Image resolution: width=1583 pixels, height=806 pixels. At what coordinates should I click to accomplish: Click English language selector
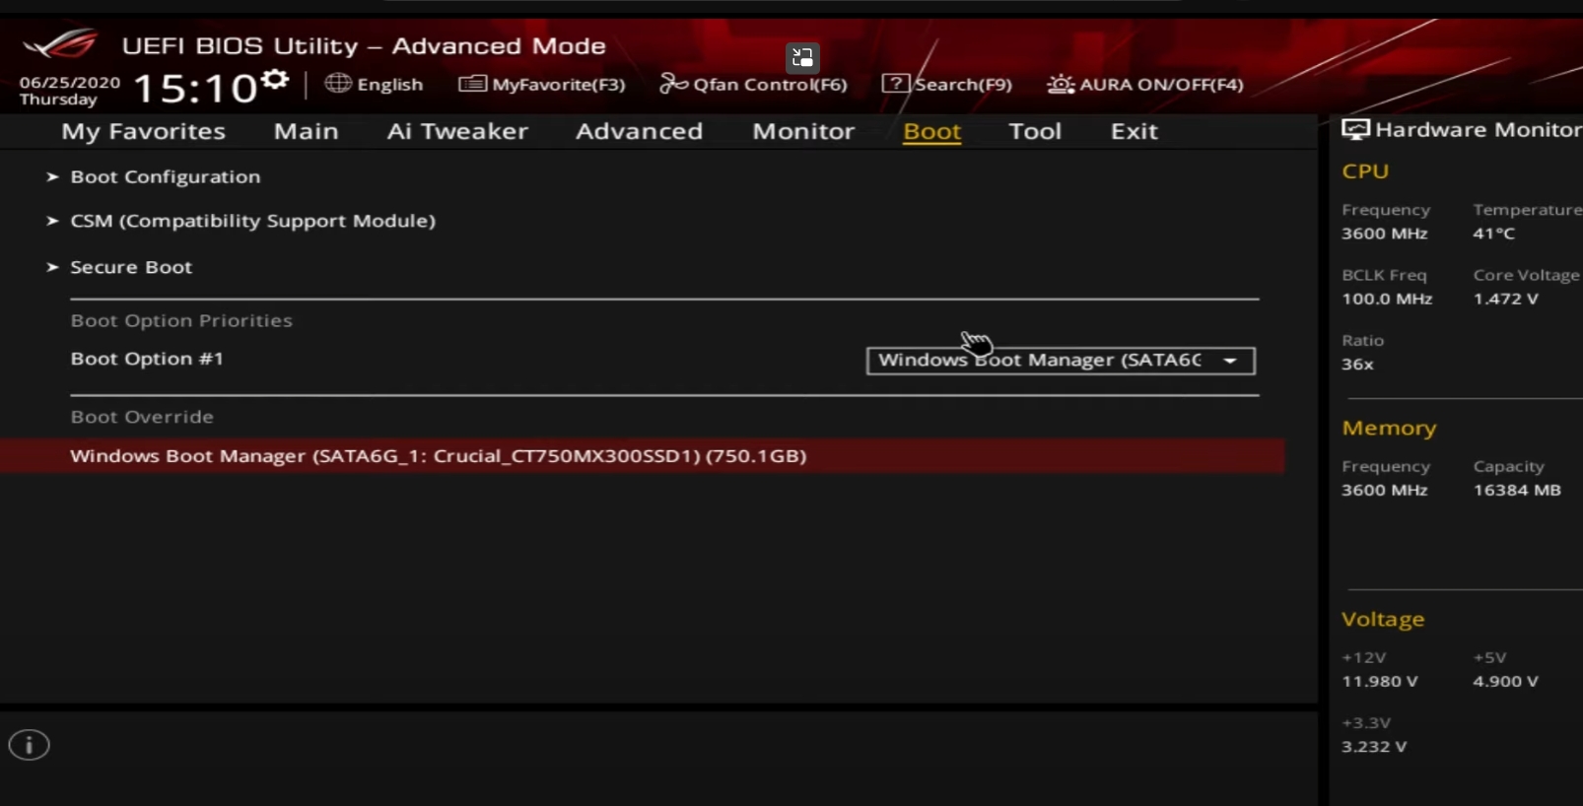point(389,85)
